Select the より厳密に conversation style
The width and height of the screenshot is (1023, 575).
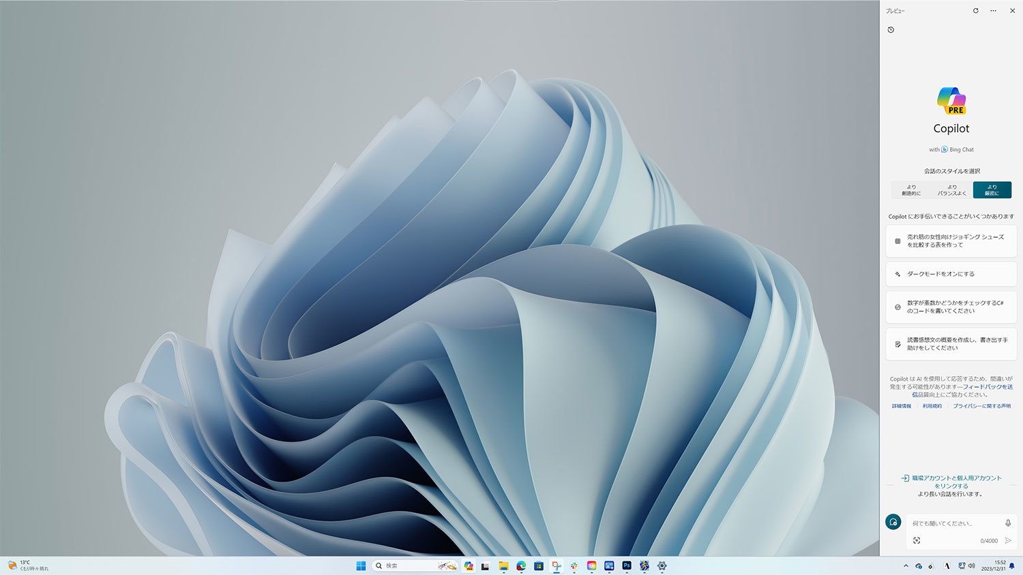[x=992, y=189]
